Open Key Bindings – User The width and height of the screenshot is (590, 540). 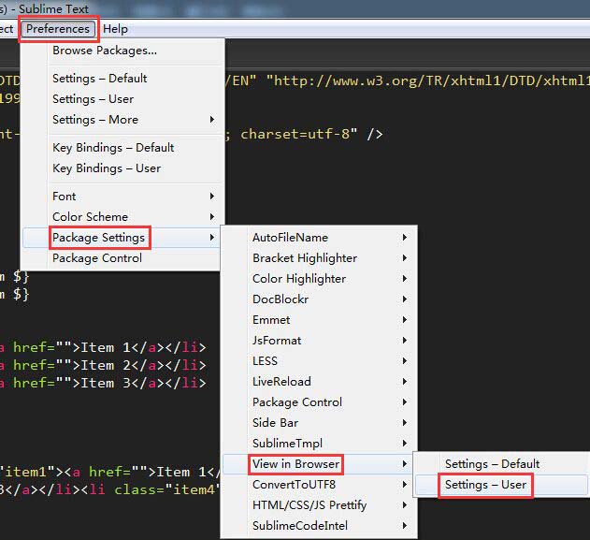(122, 168)
